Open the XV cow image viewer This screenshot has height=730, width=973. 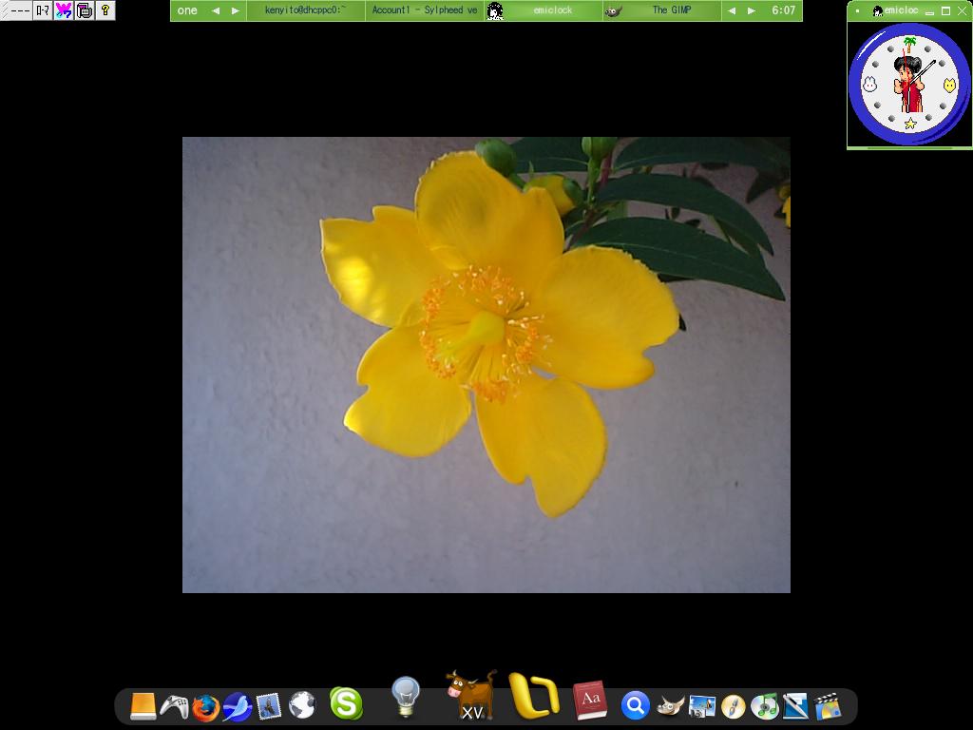coord(471,697)
